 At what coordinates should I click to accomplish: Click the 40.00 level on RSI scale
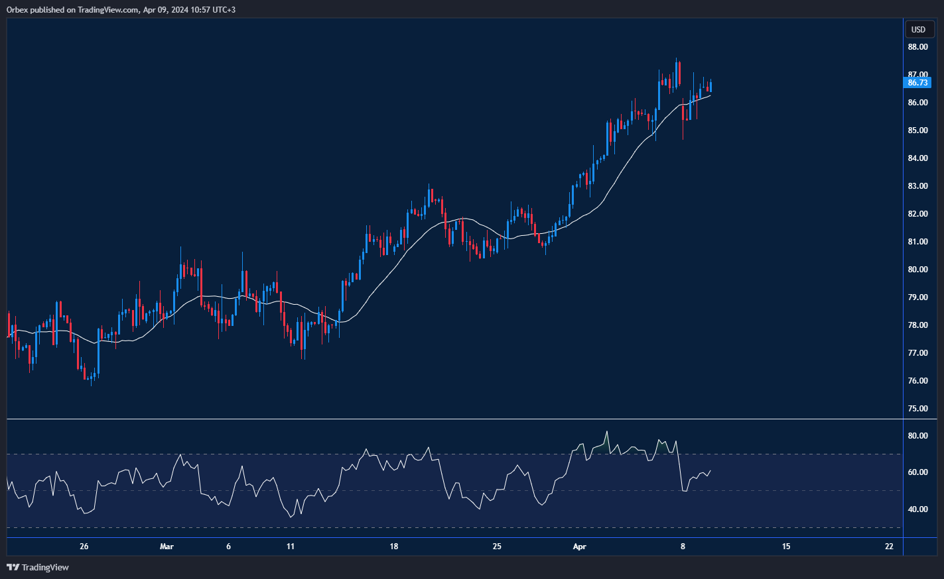point(917,509)
